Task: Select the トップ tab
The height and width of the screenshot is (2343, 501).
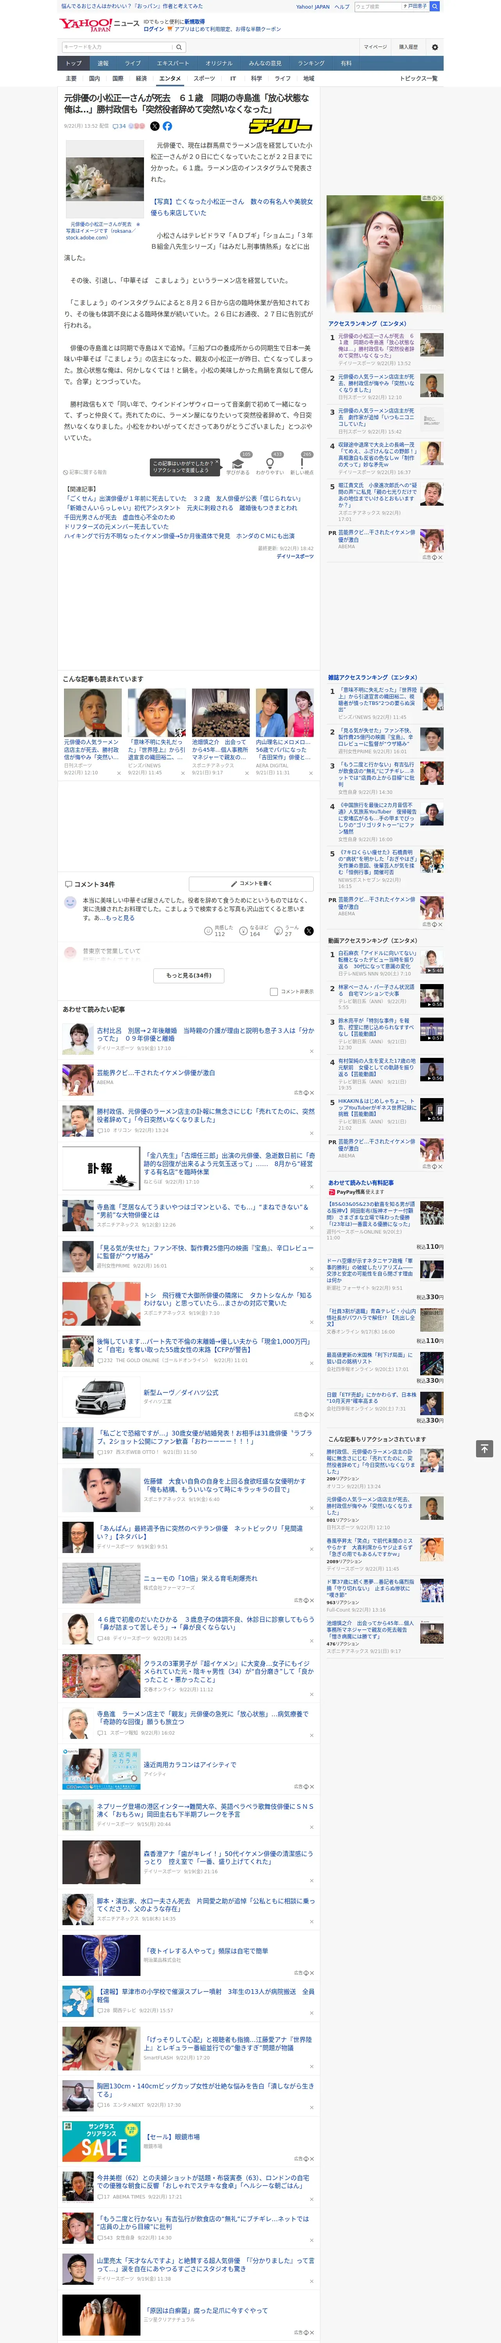Action: (x=74, y=64)
